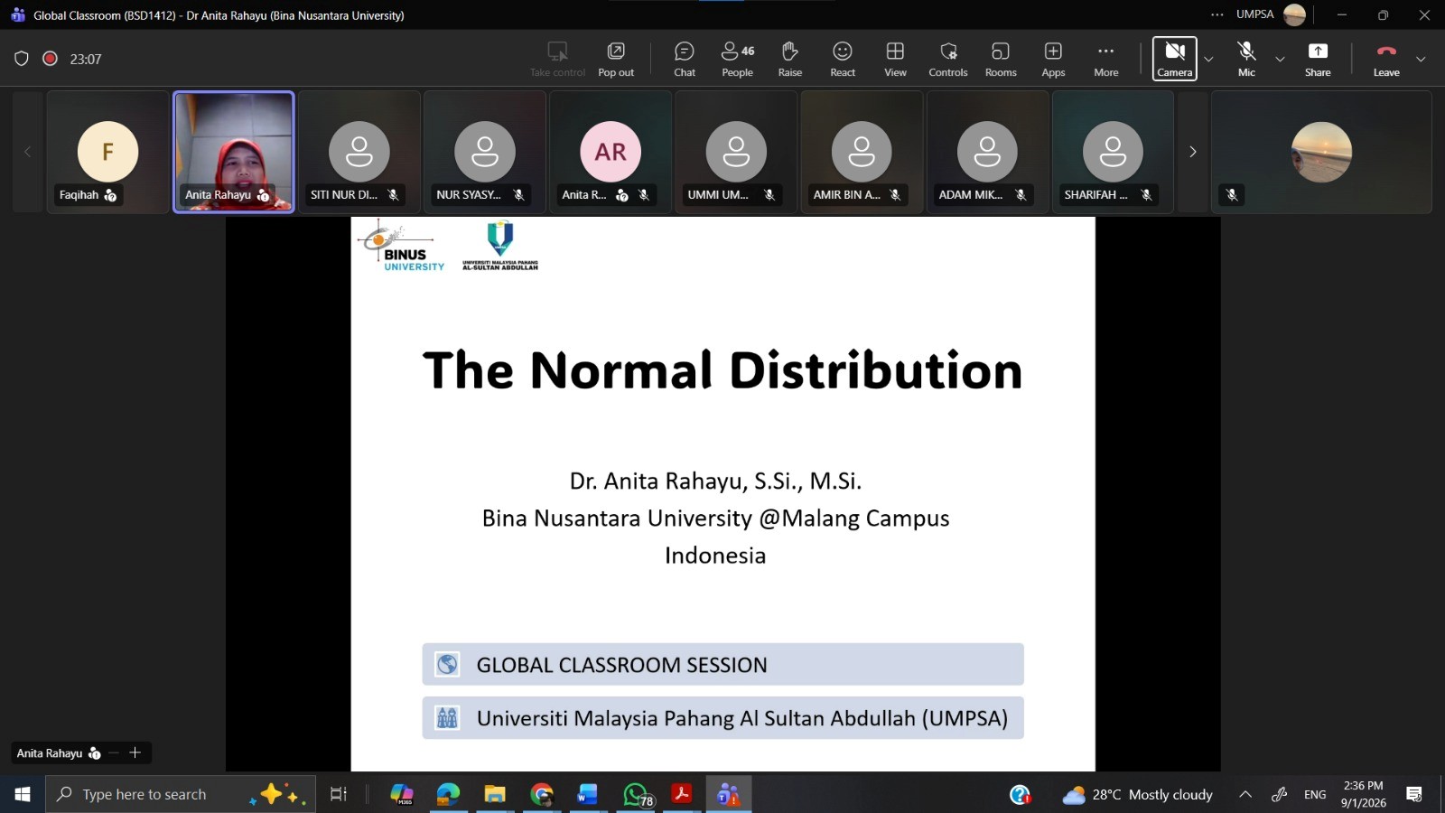Viewport: 1445px width, 813px height.
Task: Toggle the Camera on
Action: [x=1174, y=59]
